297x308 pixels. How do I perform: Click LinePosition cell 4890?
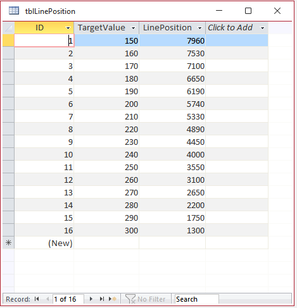point(172,129)
